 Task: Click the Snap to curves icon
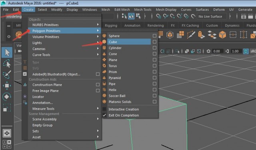166,16
